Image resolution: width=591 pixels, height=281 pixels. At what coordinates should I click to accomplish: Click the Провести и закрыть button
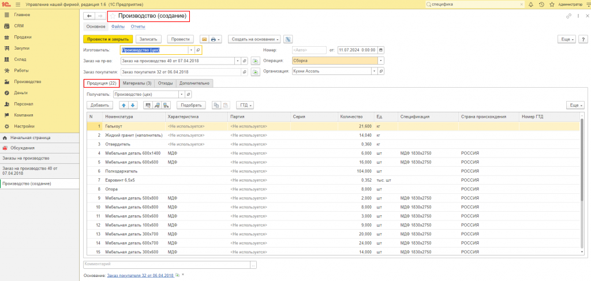pyautogui.click(x=108, y=39)
